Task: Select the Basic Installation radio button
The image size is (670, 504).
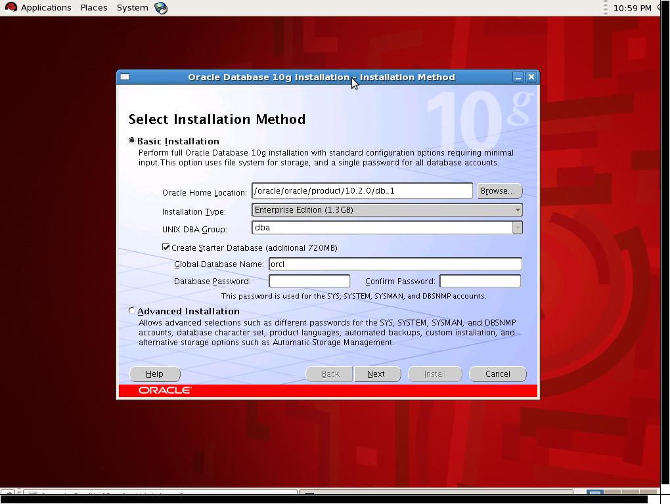Action: pyautogui.click(x=131, y=140)
